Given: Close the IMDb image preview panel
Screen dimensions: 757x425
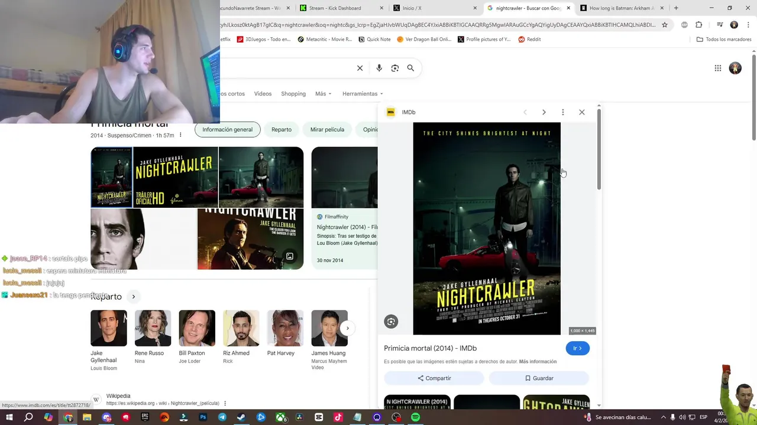Looking at the screenshot, I should tap(582, 112).
